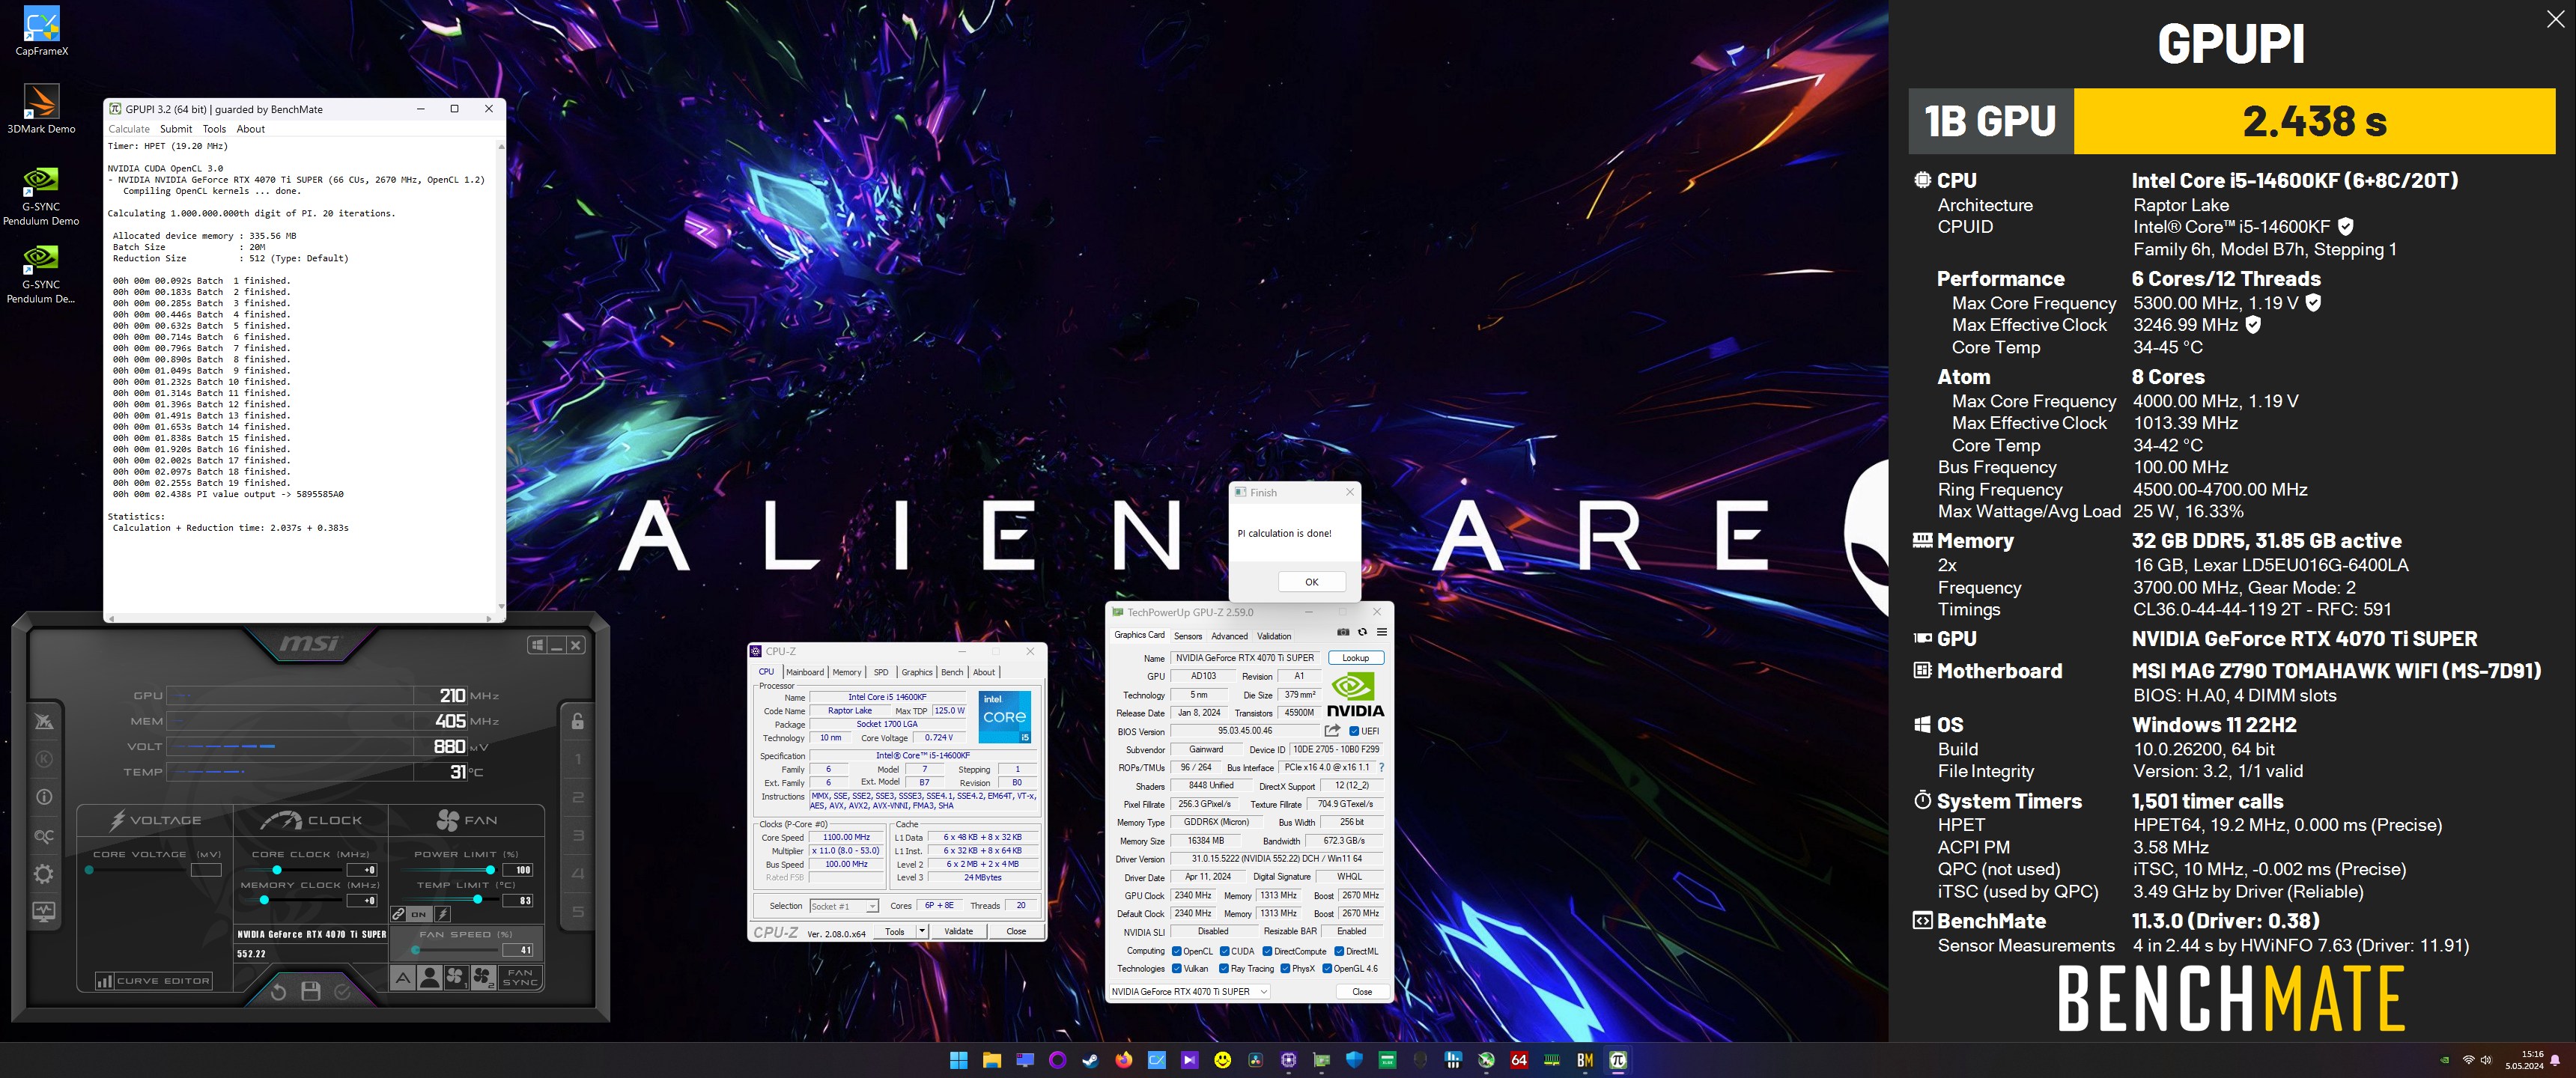
Task: Click Fan Sync button in Afterburner
Action: (x=520, y=977)
